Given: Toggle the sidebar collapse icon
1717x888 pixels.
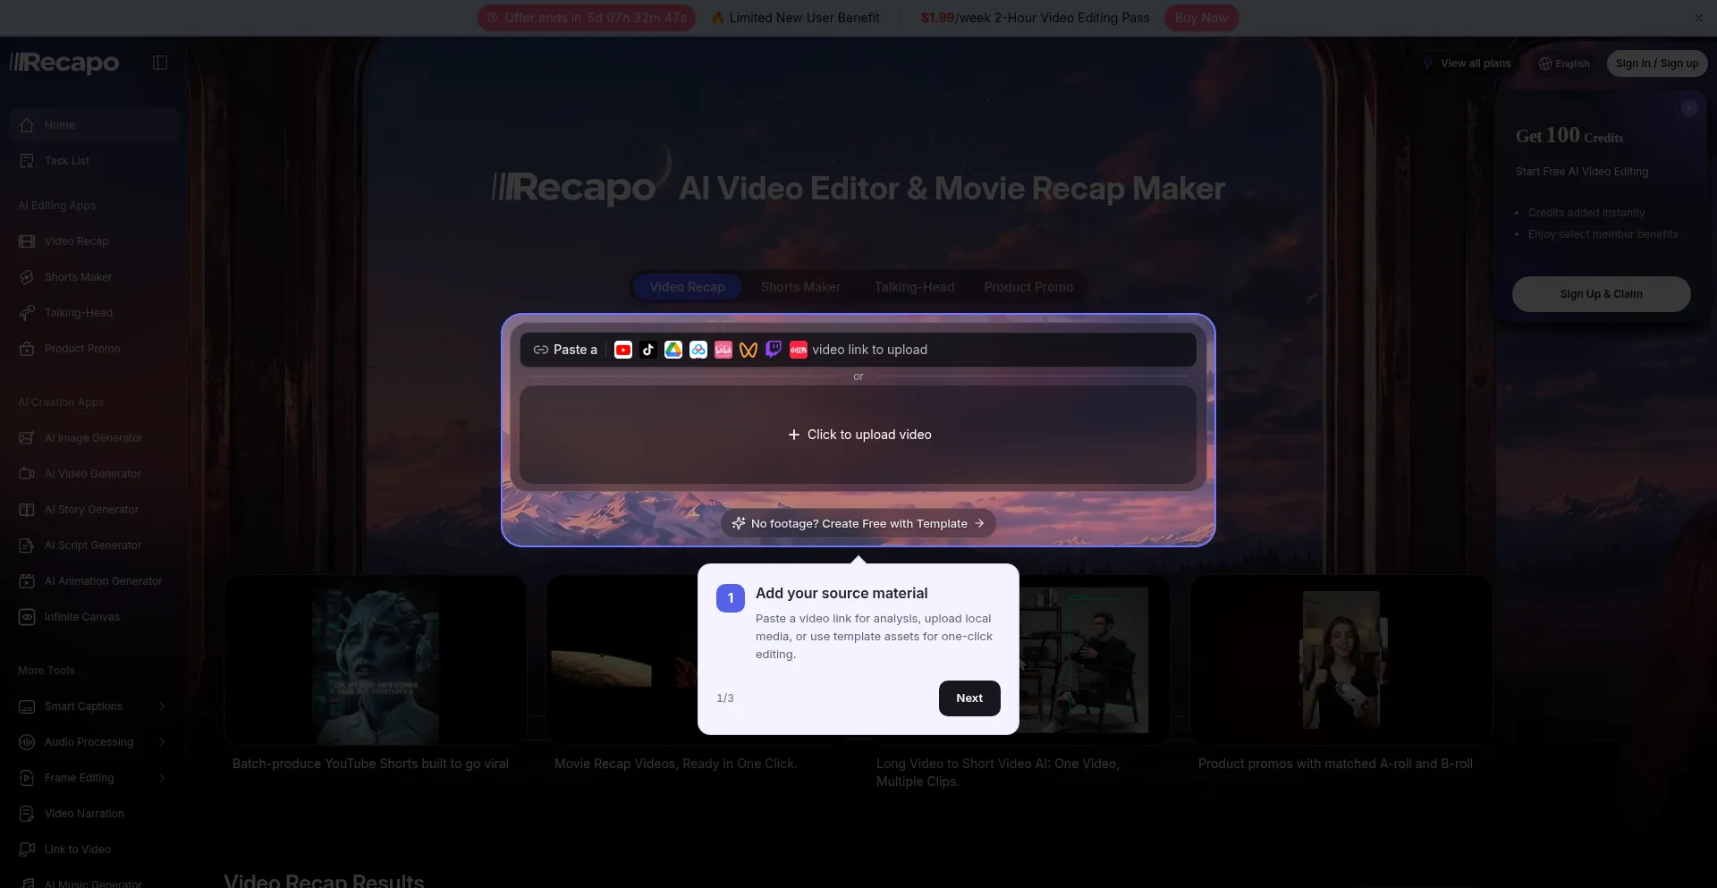Looking at the screenshot, I should pyautogui.click(x=160, y=63).
